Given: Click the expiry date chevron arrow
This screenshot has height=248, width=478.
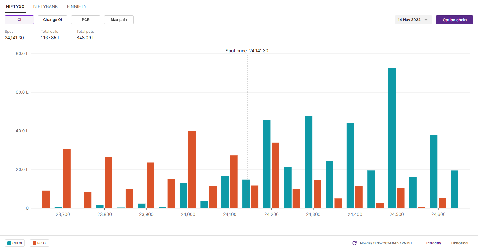Looking at the screenshot, I should pyautogui.click(x=426, y=20).
